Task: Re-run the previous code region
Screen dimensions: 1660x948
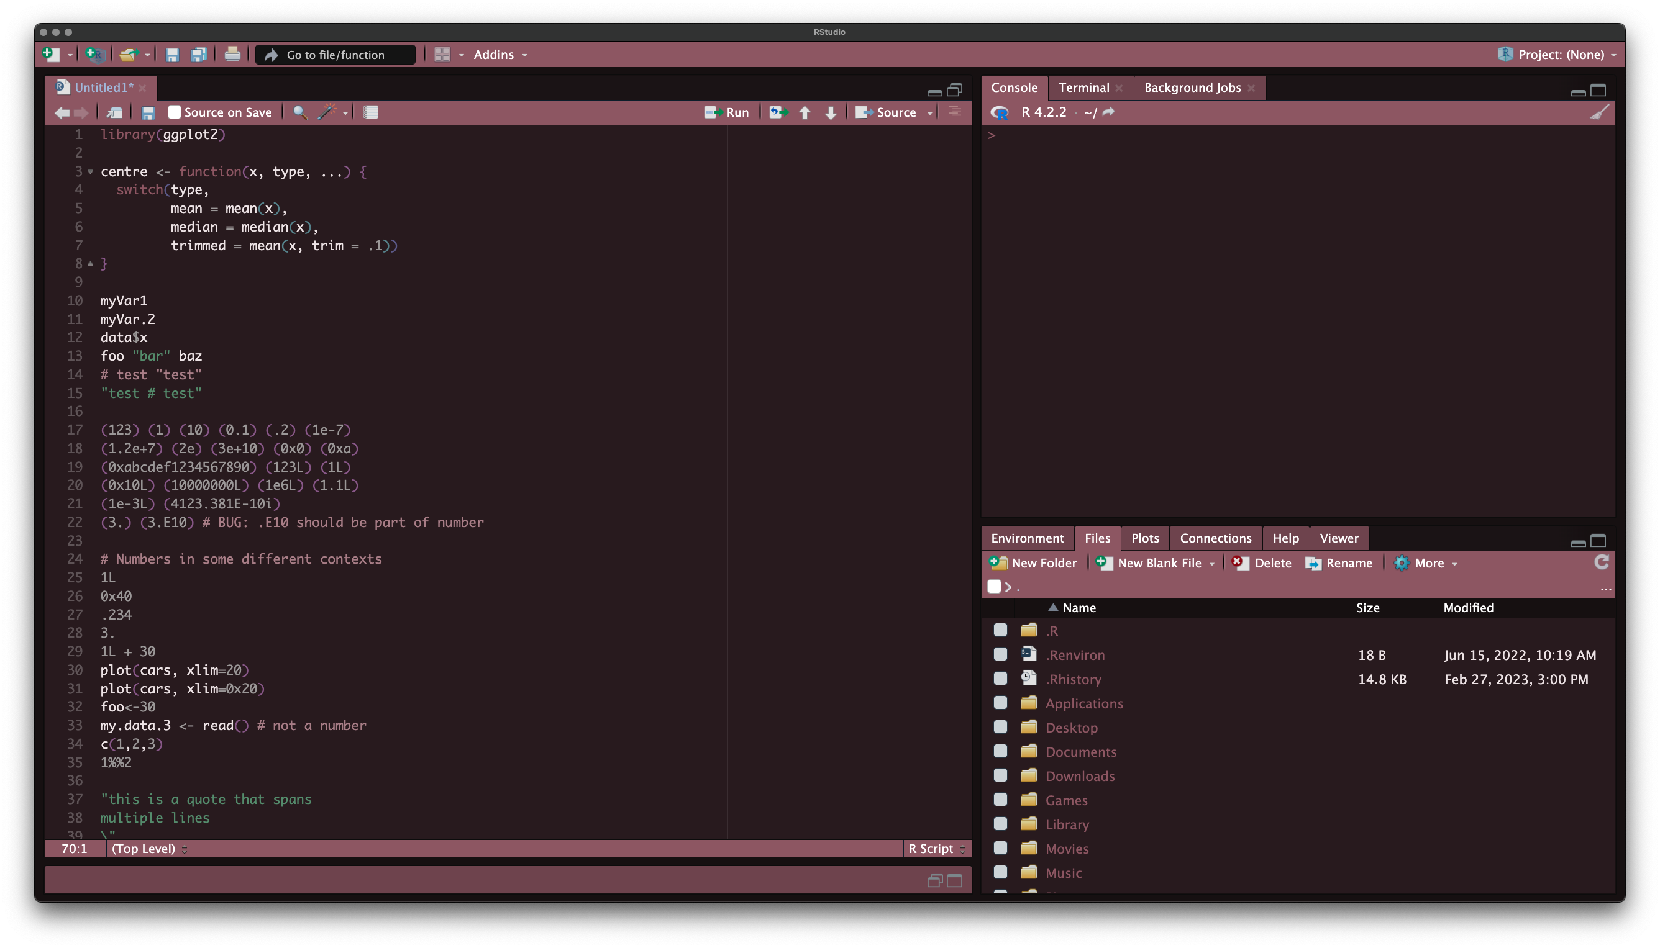Action: (x=778, y=112)
